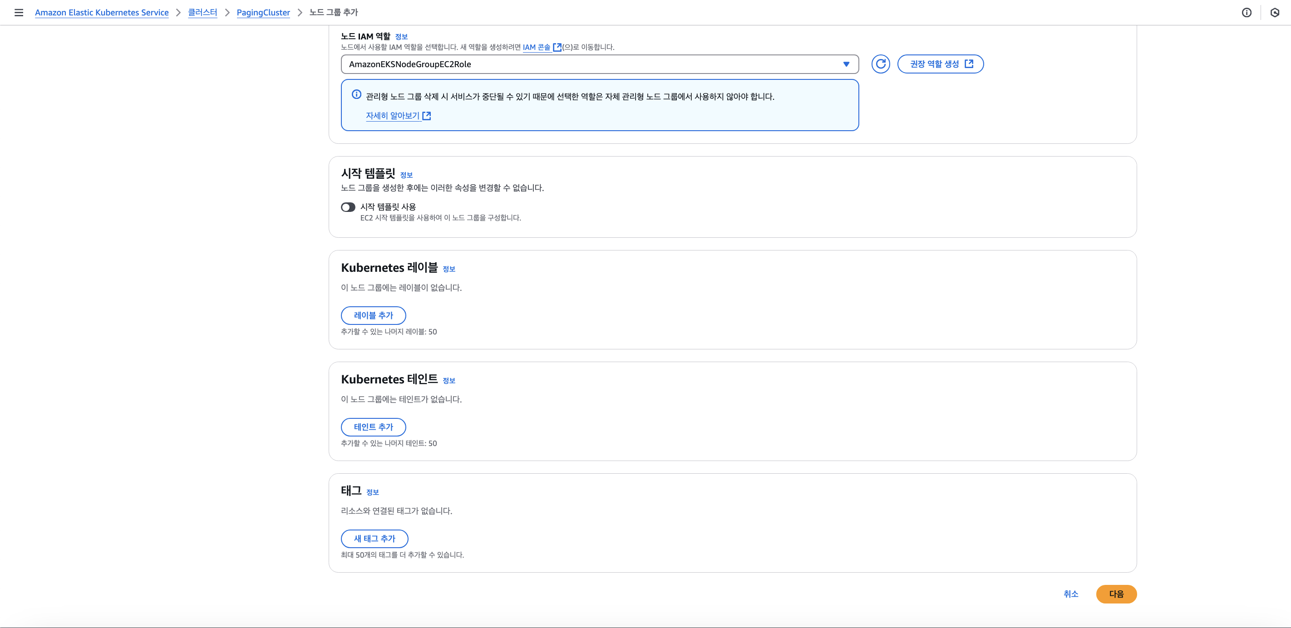Click the 새 태그 추가 button
Image resolution: width=1291 pixels, height=628 pixels.
click(x=374, y=539)
